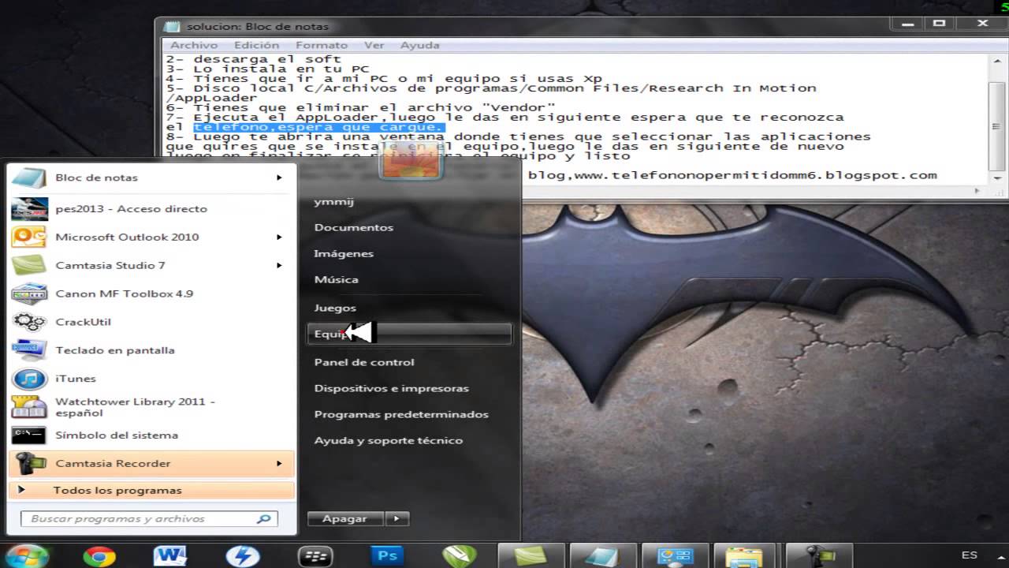Open Ayuda menu in Notepad

[x=419, y=45]
